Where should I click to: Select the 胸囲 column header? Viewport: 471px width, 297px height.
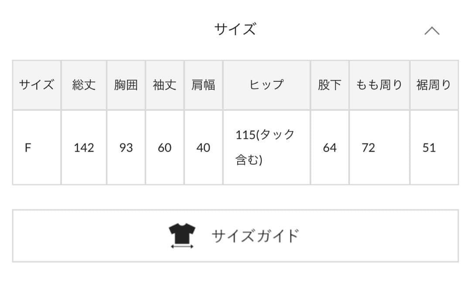coord(126,85)
